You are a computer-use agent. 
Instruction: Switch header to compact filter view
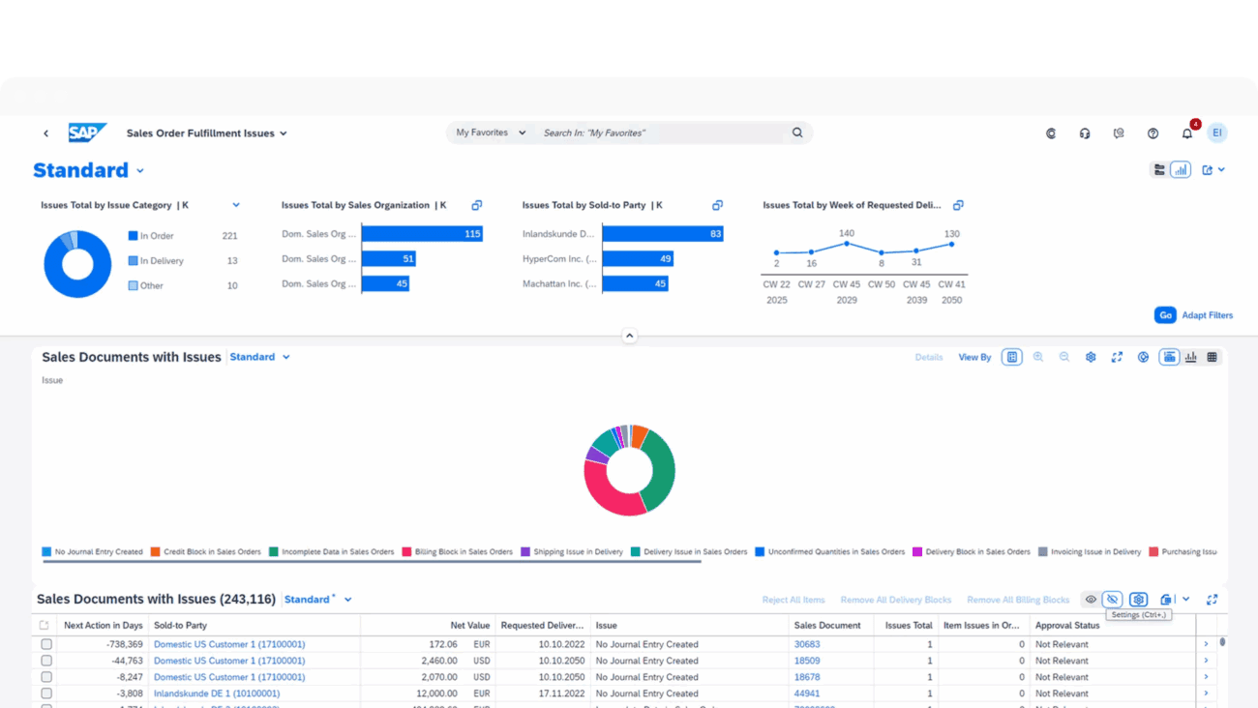1159,169
